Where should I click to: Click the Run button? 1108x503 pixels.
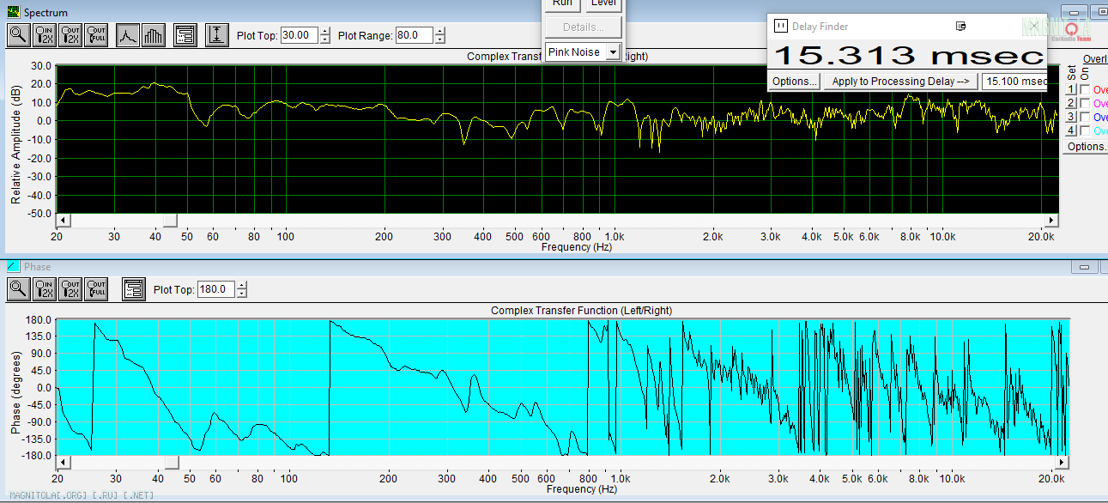(563, 3)
